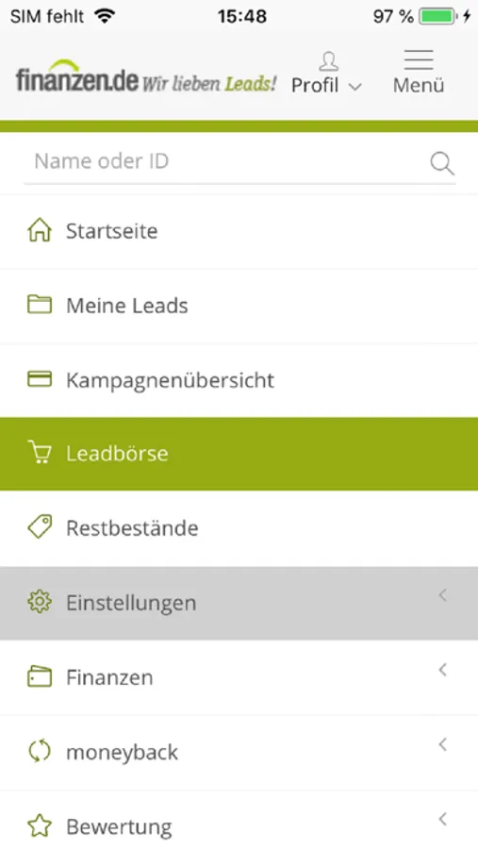
Task: Tap the magnifying glass search icon
Action: click(x=442, y=163)
